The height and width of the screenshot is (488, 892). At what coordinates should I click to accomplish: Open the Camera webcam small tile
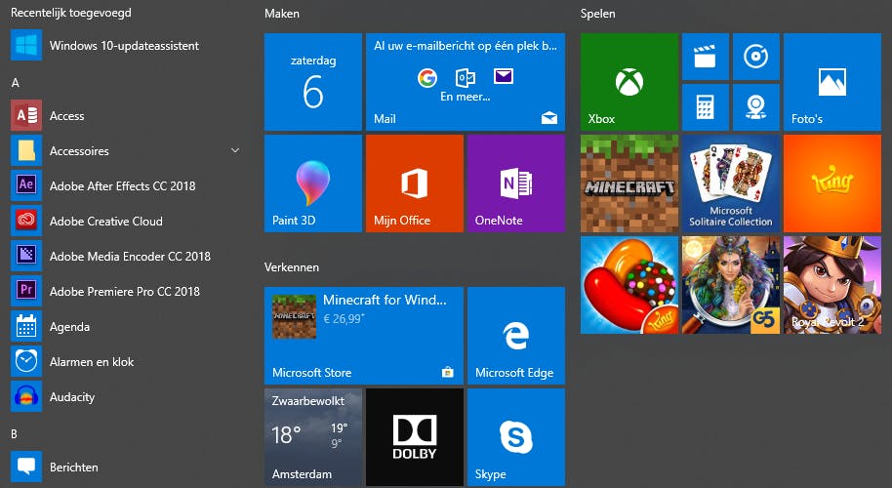756,107
